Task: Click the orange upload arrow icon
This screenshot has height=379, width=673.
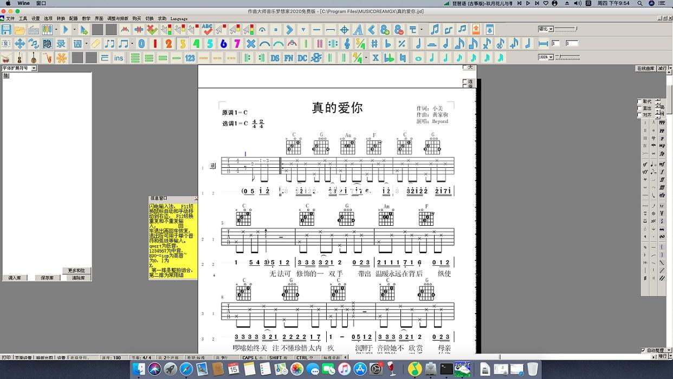Action: [476, 29]
